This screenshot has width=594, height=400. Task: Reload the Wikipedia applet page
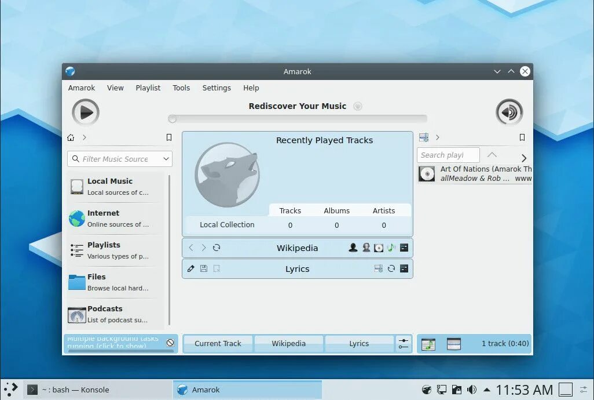(217, 248)
